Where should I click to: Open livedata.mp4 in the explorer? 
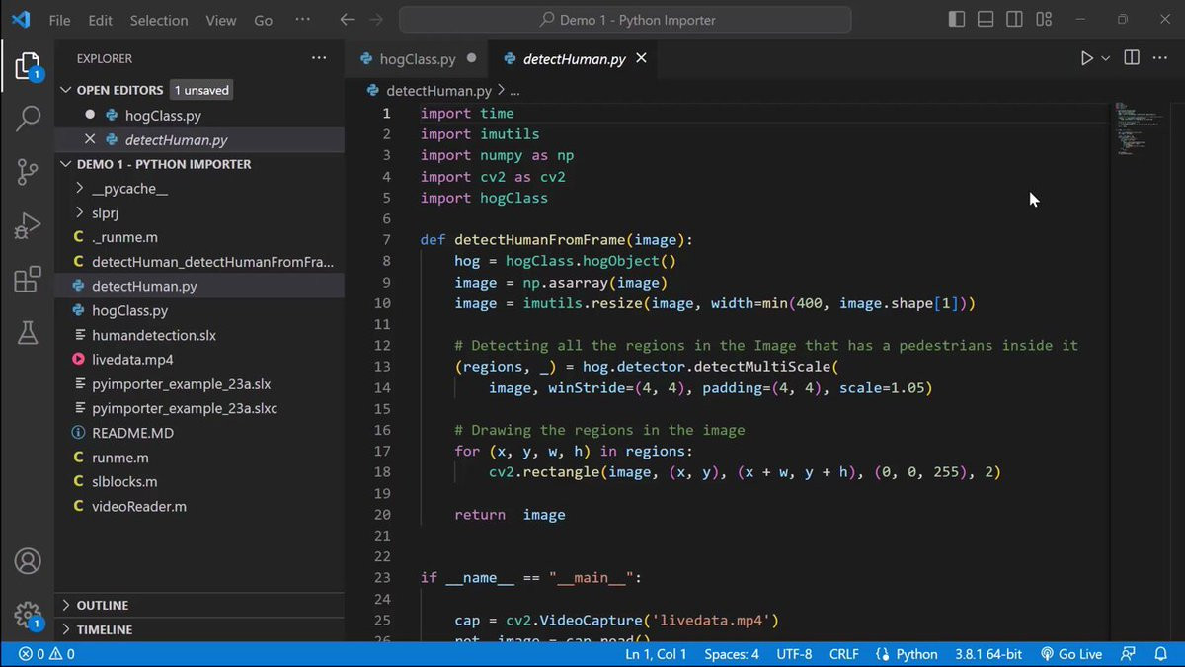click(132, 359)
